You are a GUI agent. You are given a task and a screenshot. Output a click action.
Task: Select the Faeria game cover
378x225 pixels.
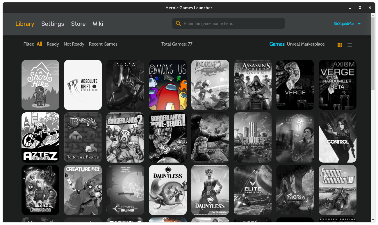point(295,190)
